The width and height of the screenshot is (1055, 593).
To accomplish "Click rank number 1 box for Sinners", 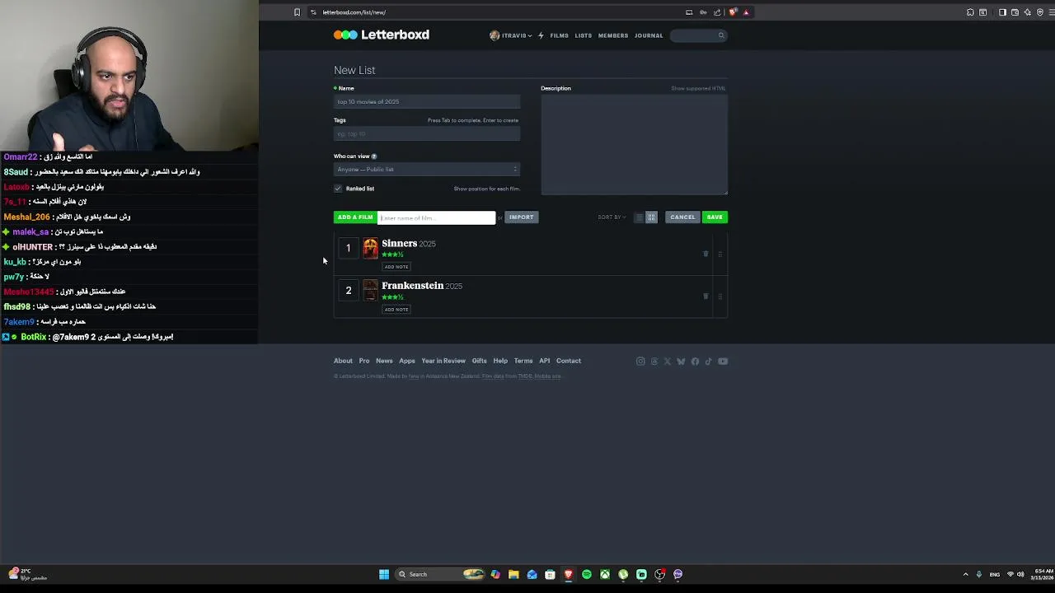I will [348, 248].
